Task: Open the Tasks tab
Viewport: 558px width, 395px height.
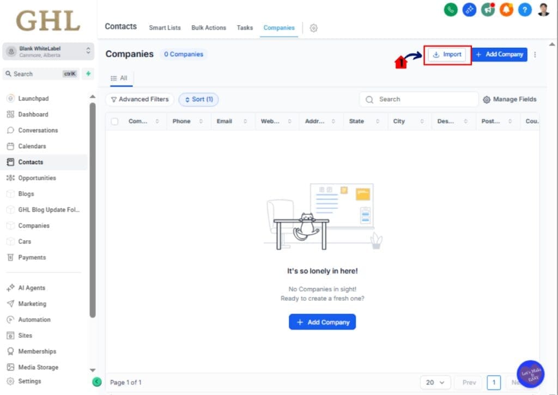Action: point(245,27)
